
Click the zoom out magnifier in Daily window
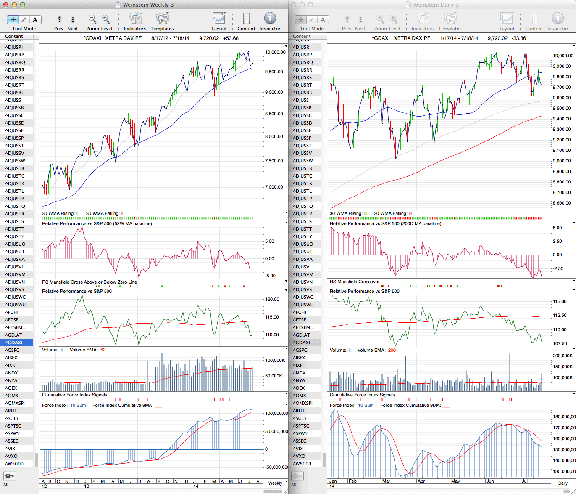380,19
